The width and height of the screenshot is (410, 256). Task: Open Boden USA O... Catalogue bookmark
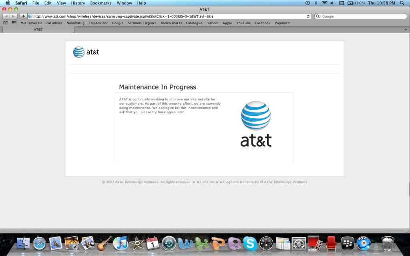pos(182,23)
